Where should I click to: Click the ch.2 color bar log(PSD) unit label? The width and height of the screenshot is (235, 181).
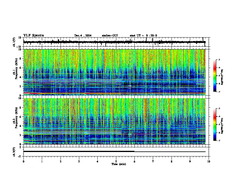[x=222, y=126]
